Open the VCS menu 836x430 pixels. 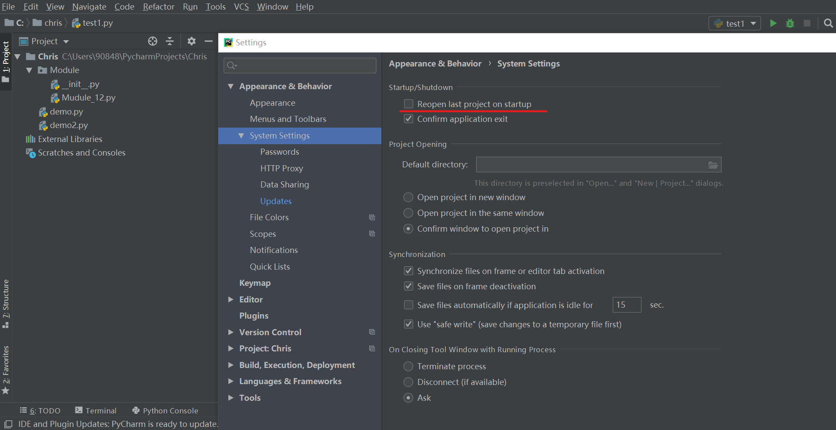[241, 7]
